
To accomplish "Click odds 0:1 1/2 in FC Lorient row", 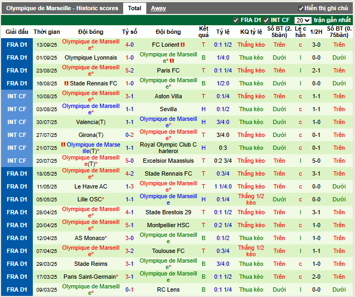I will [223, 45].
